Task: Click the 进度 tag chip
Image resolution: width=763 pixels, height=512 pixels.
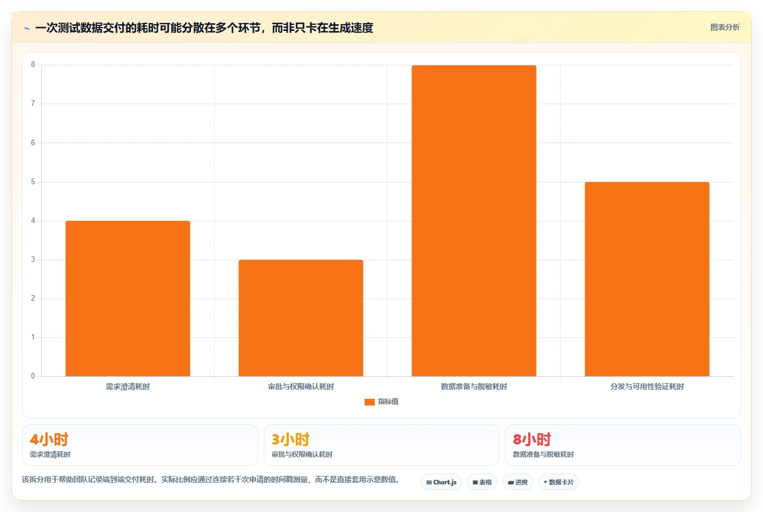Action: point(518,482)
